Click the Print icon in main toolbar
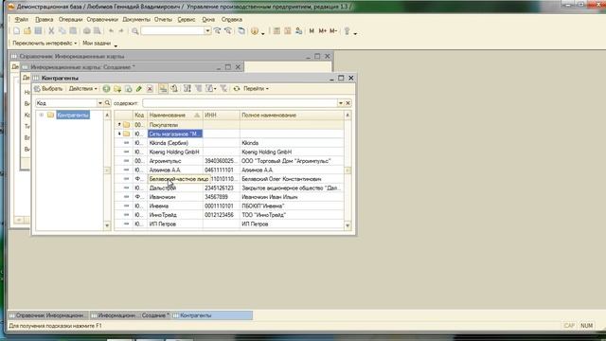Viewport: 606px width, 341px height. click(x=86, y=31)
